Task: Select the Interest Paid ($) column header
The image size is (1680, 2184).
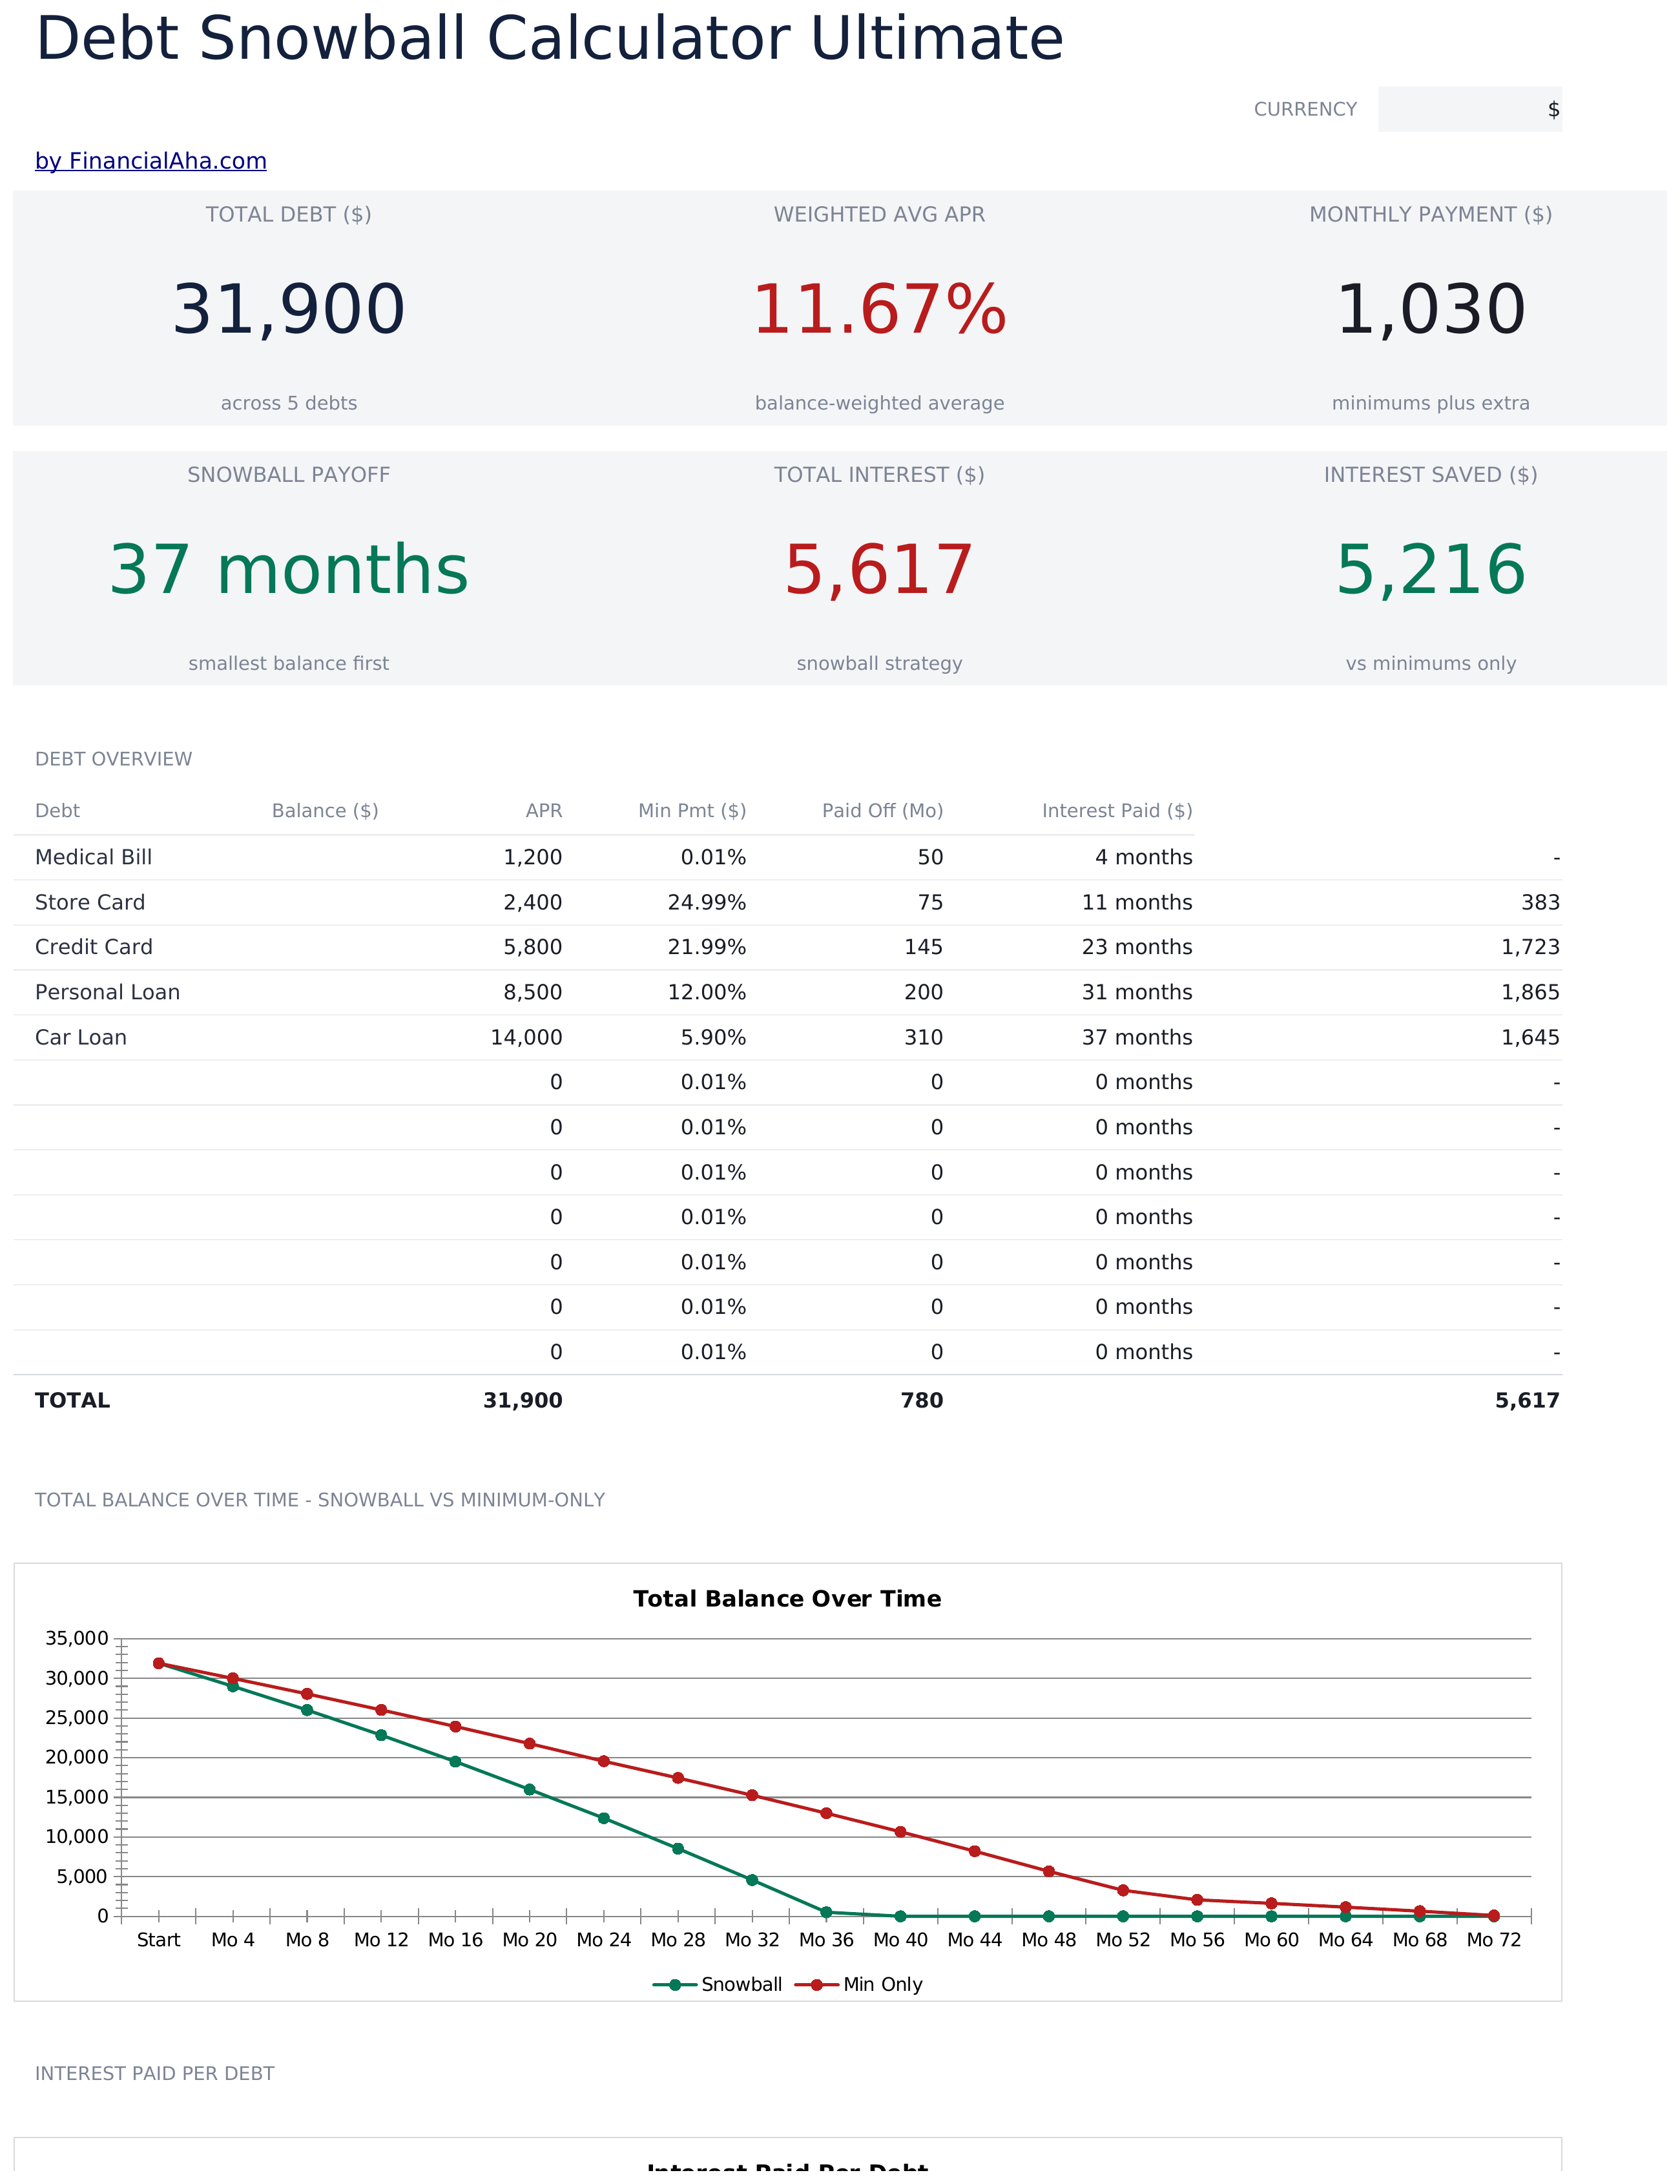Action: [x=1117, y=811]
